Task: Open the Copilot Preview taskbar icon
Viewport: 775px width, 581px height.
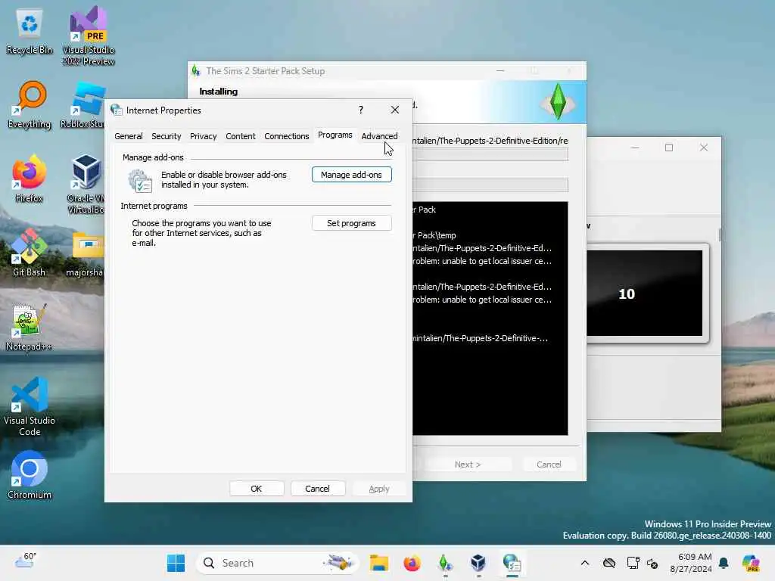Action: [751, 563]
